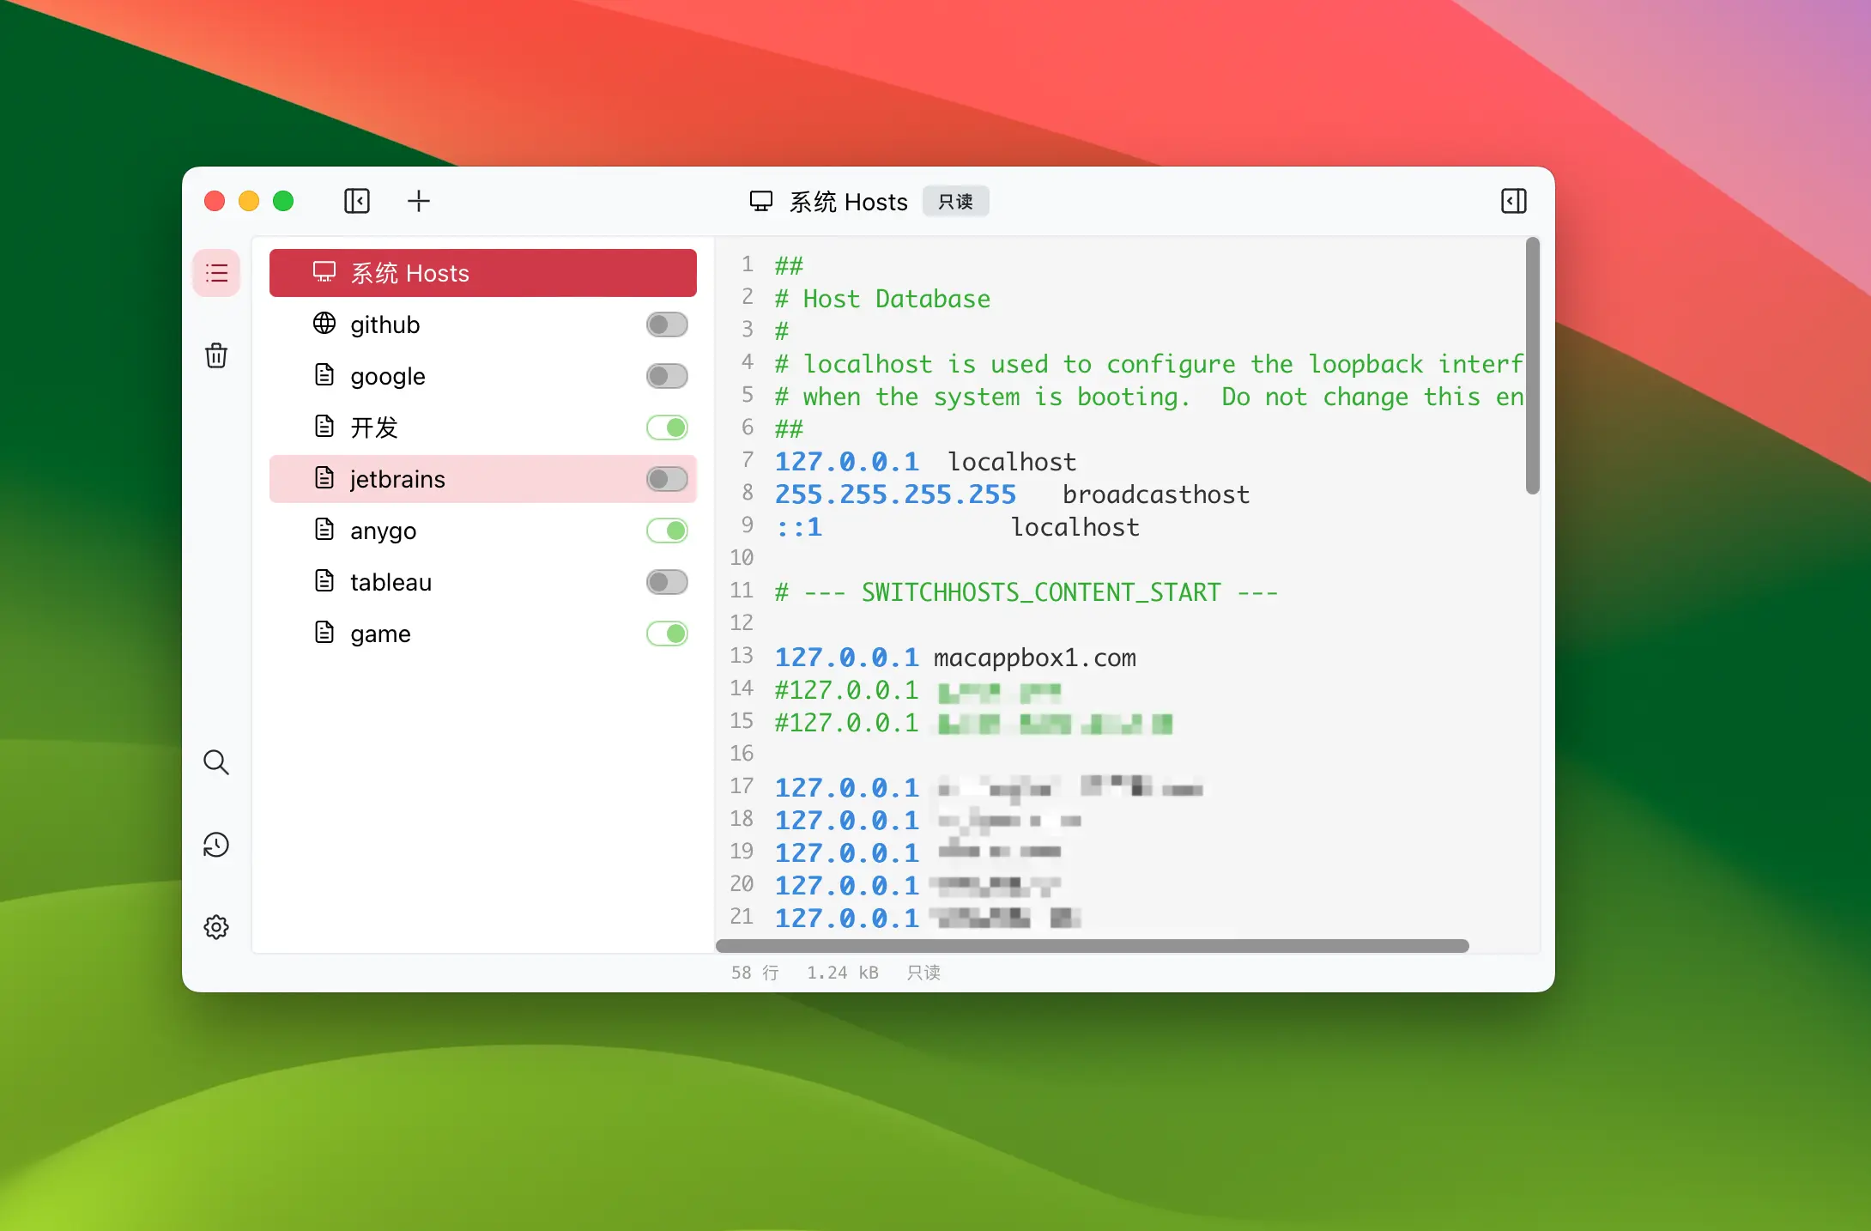Screen dimensions: 1871x1231
Task: Add a new hosts entry with plus icon
Action: pos(419,201)
